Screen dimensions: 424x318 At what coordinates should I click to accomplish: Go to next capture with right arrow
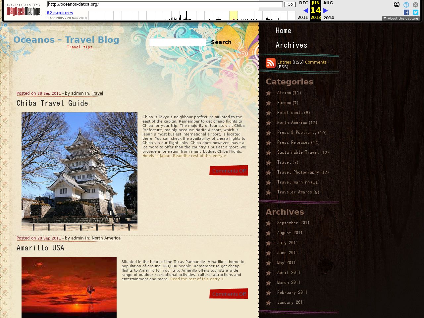(325, 11)
